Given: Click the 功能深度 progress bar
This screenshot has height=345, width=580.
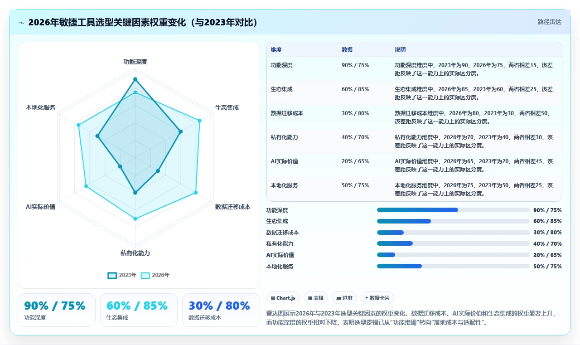Looking at the screenshot, I should (453, 210).
